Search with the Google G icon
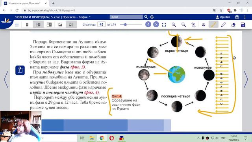The height and width of the screenshot is (142, 252). (x=152, y=17)
